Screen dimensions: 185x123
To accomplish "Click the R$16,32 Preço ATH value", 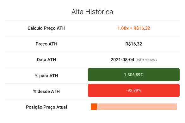I will 134,44.
